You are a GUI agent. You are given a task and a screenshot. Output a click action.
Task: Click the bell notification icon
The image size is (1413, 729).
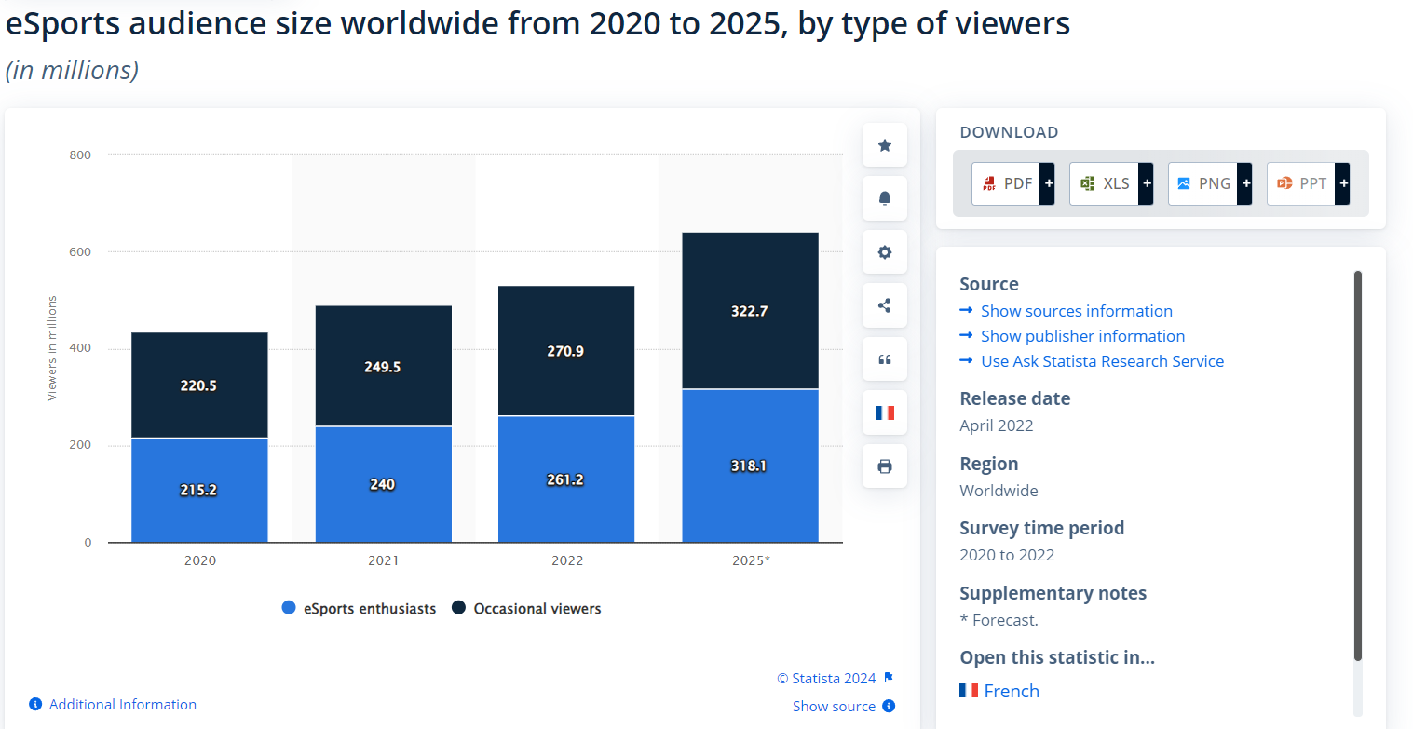pos(885,198)
